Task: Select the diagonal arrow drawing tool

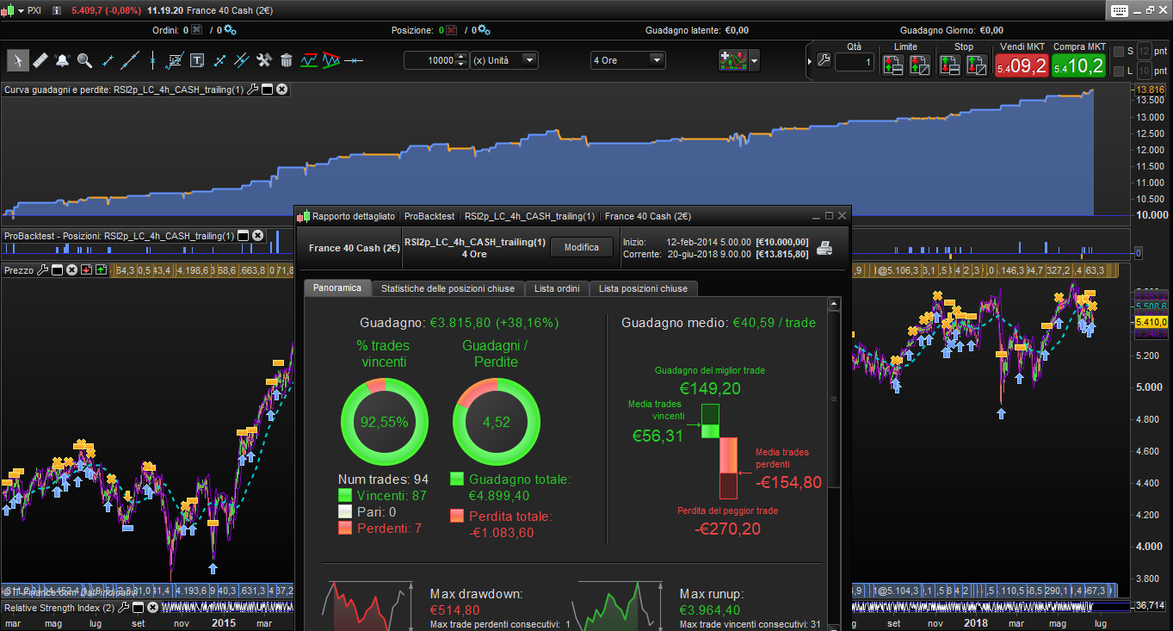Action: point(219,60)
